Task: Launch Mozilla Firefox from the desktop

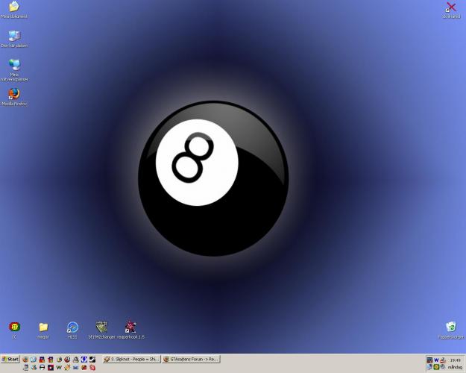Action: [13, 94]
